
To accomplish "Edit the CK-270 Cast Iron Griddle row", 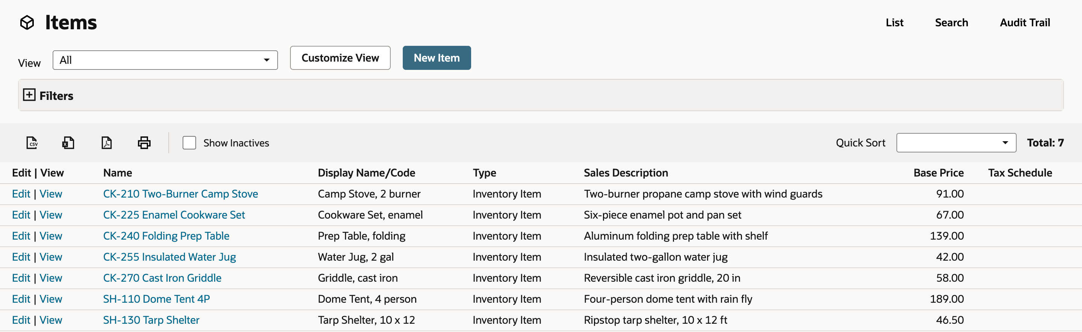I will pyautogui.click(x=21, y=278).
